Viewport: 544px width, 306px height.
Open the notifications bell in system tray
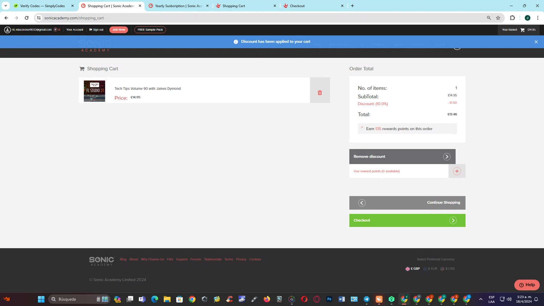[x=536, y=299]
